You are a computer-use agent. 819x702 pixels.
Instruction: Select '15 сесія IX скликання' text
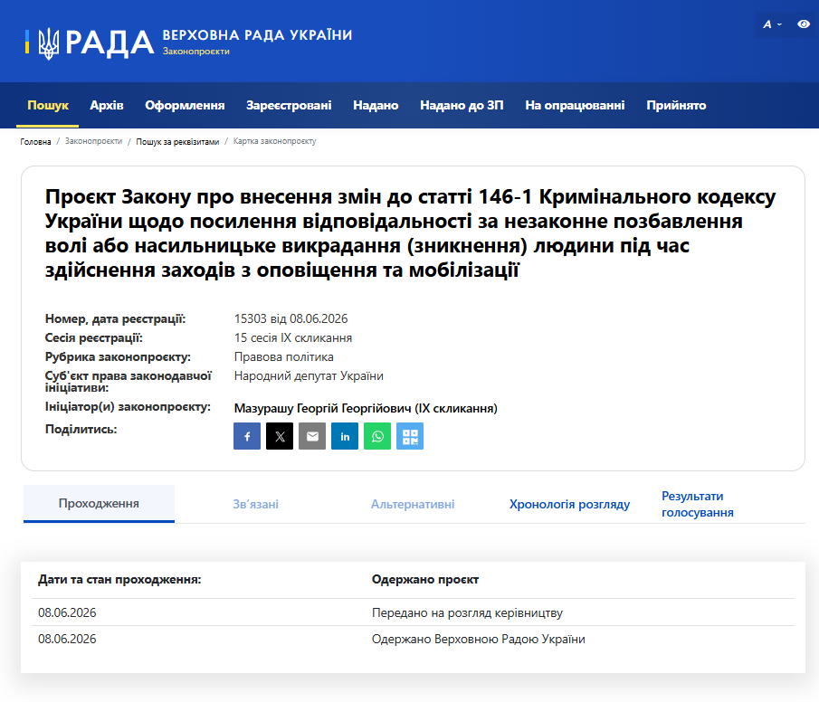pos(293,338)
